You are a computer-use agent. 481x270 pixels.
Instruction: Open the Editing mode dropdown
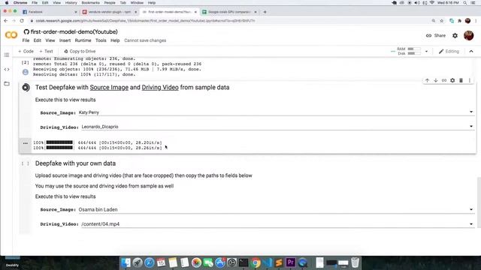(449, 52)
